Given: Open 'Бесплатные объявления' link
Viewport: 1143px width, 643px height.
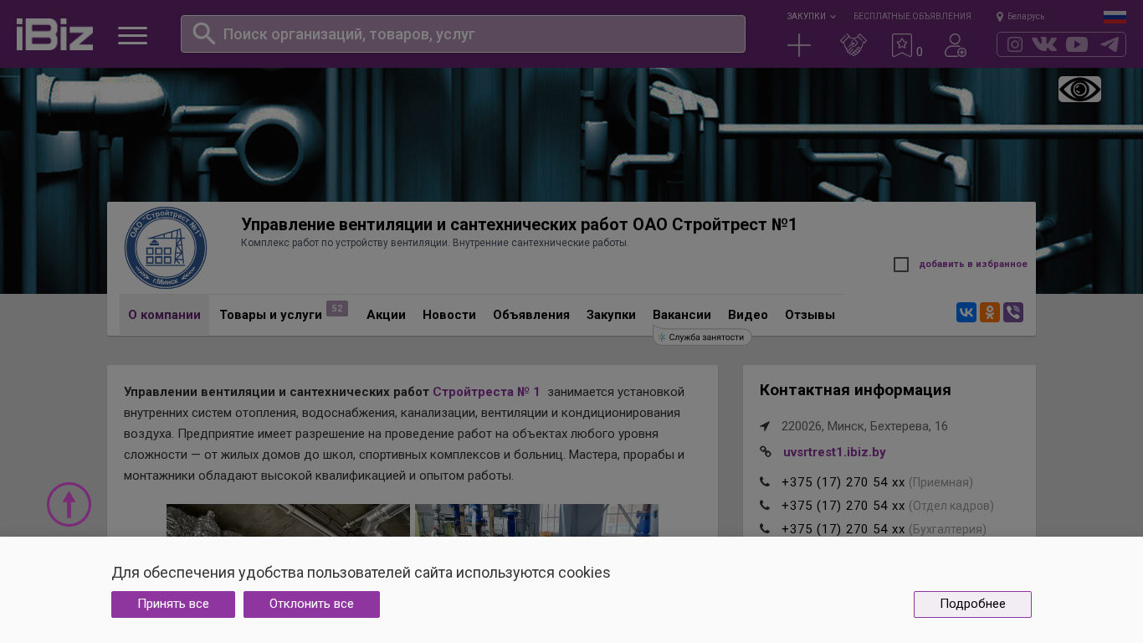Looking at the screenshot, I should 912,17.
